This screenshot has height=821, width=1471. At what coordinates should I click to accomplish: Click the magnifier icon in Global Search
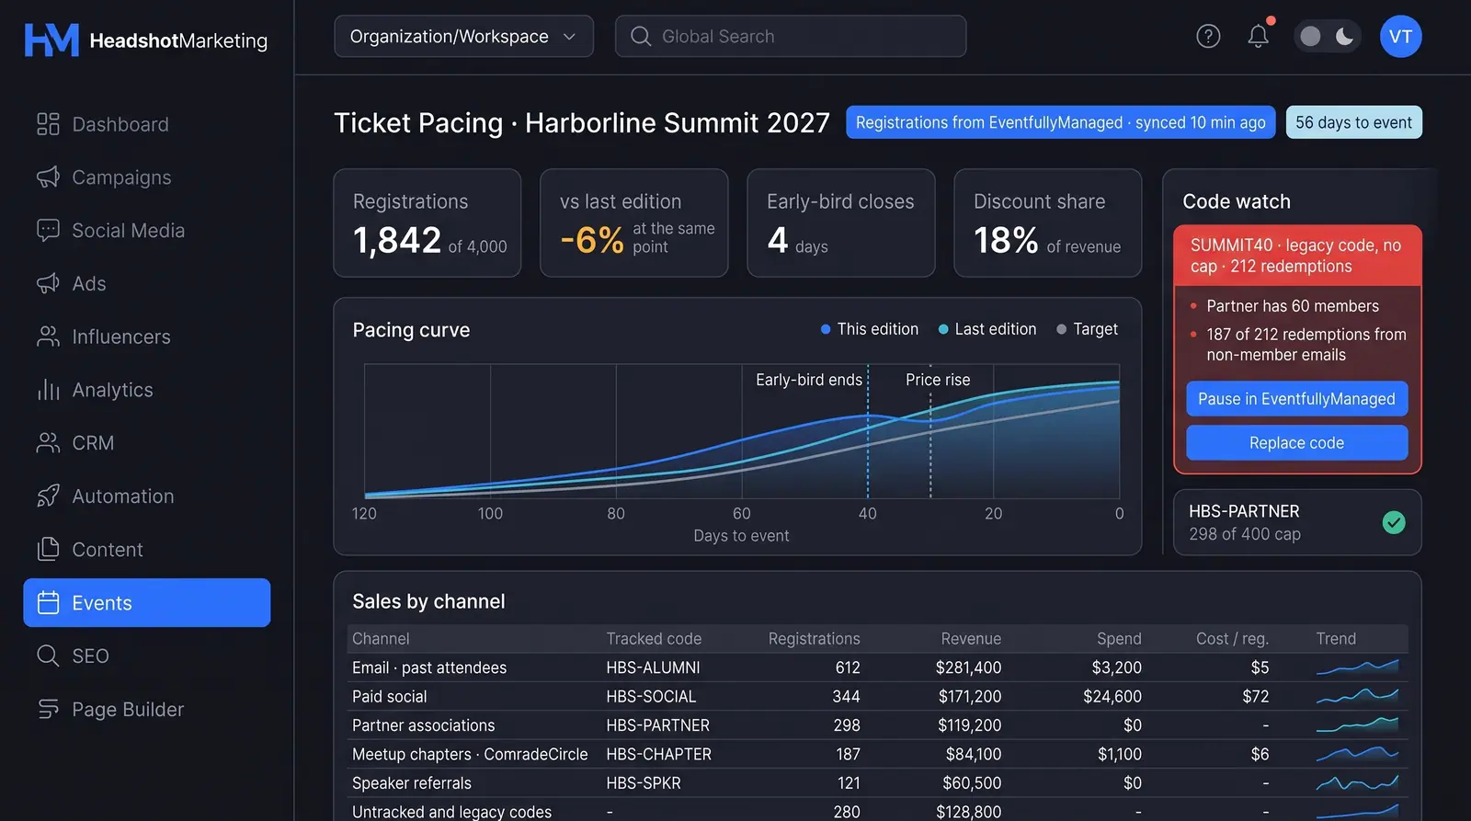640,36
